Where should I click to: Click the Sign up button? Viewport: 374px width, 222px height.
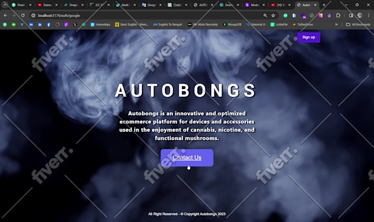pyautogui.click(x=309, y=37)
